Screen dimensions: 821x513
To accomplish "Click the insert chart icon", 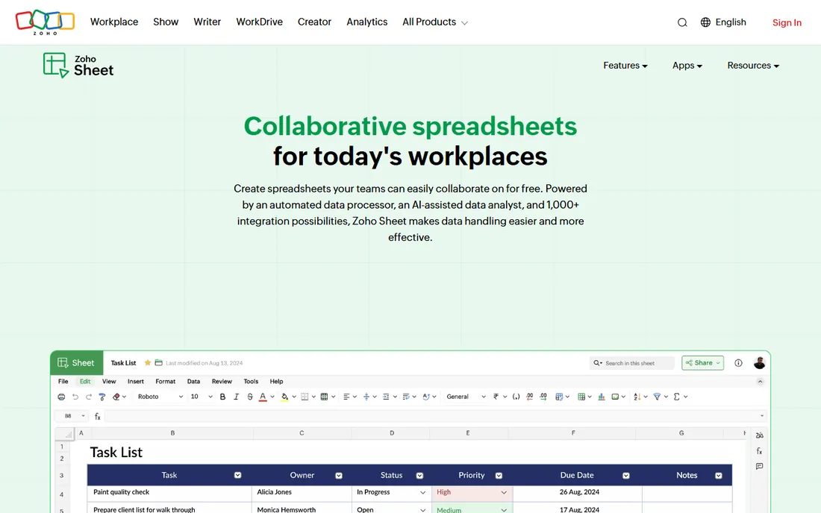I will [602, 397].
